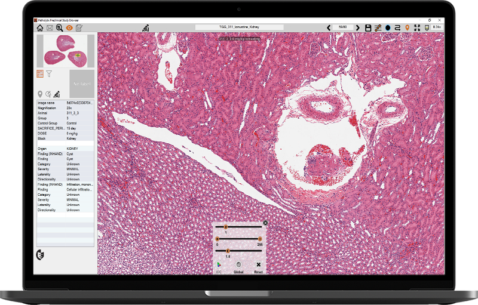478x305 pixels.
Task: Go to the previous slide arrow
Action: pos(329,28)
